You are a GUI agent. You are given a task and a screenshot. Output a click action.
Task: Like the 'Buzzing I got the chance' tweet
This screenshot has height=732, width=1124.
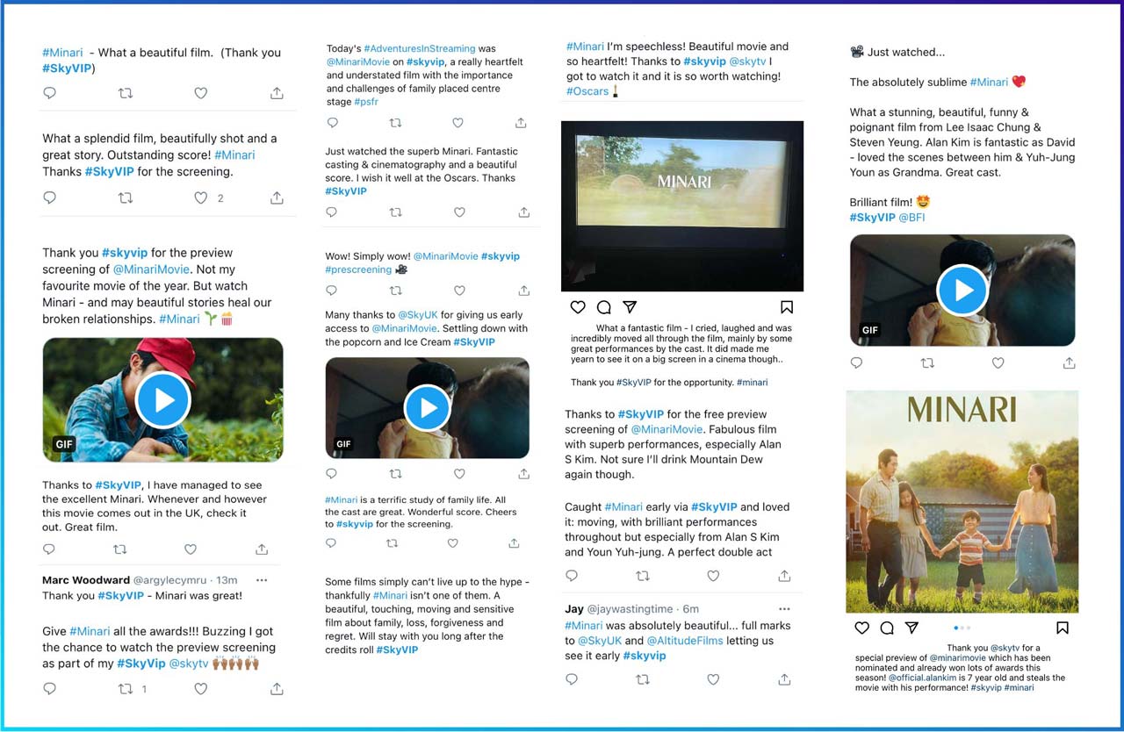click(200, 689)
